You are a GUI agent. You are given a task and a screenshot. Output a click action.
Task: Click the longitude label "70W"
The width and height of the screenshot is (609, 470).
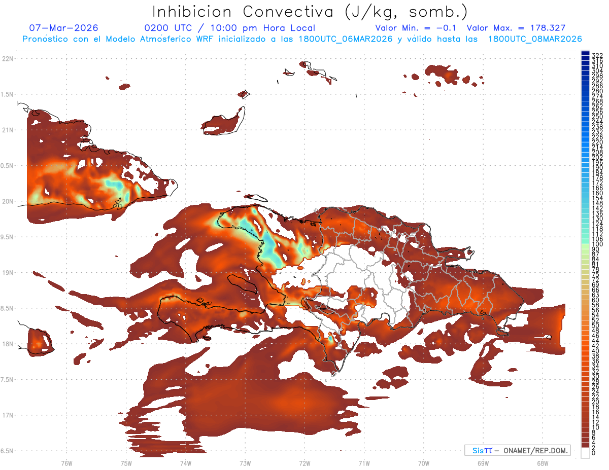pyautogui.click(x=423, y=462)
